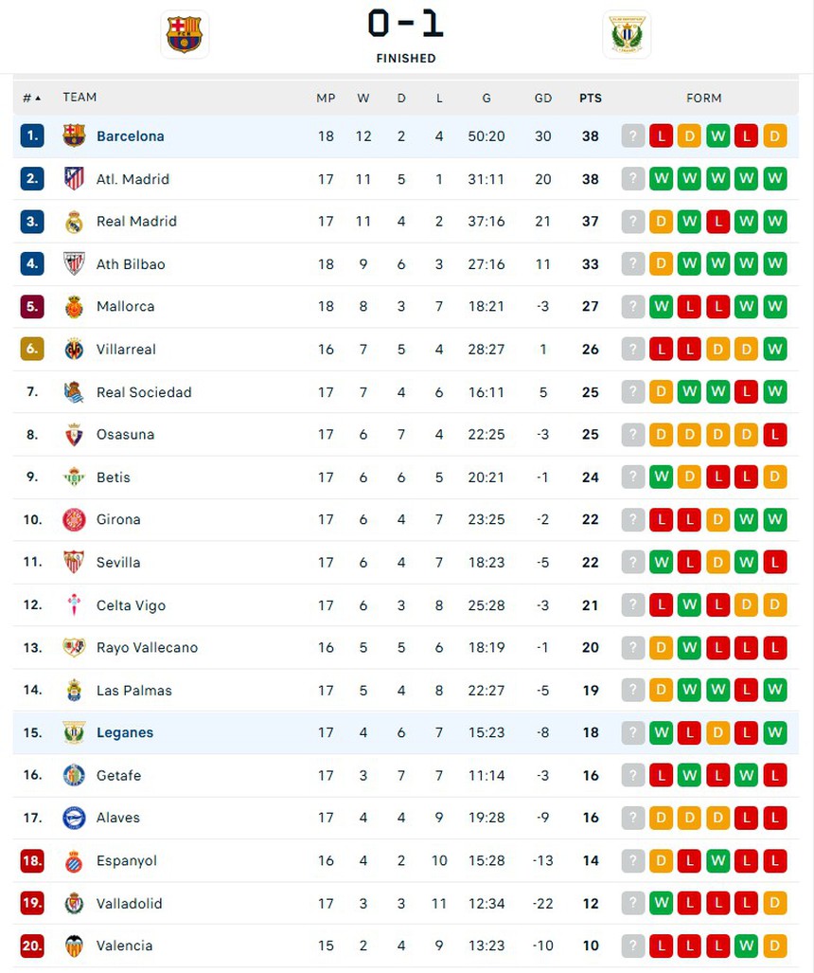814x973 pixels.
Task: Click the Barcelona crest at the top
Action: [184, 32]
